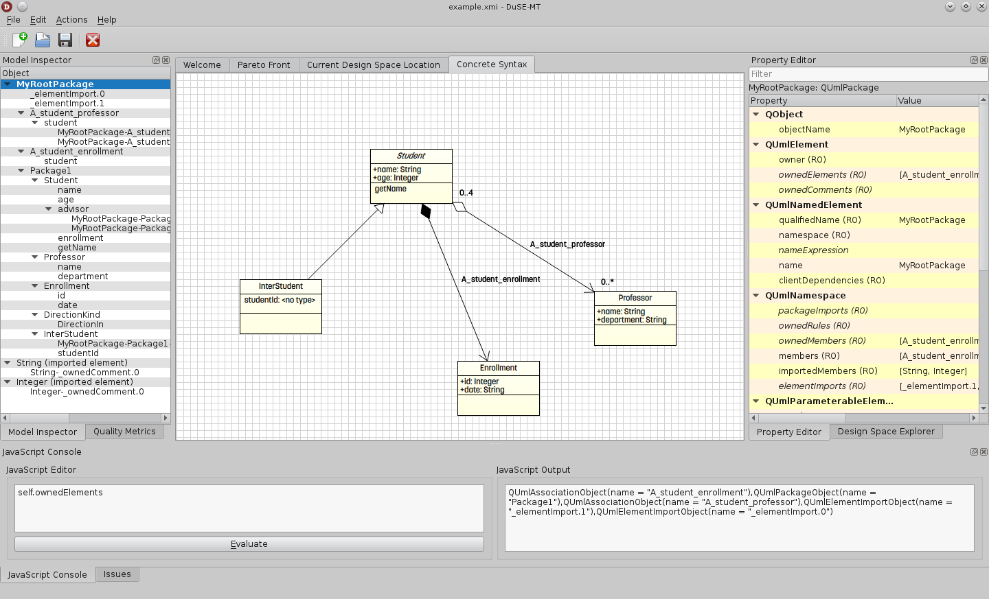Float the Model Inspector panel
The image size is (989, 599).
click(156, 60)
